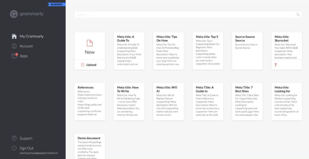Open My Grammarly in sidebar
The height and width of the screenshot is (159, 309).
[x=31, y=36]
